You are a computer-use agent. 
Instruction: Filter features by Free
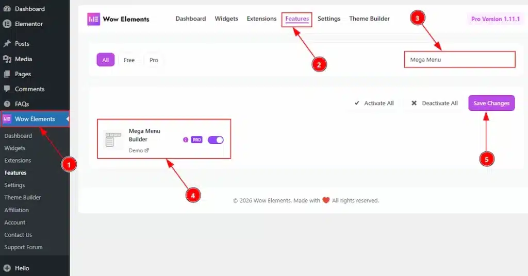click(129, 60)
